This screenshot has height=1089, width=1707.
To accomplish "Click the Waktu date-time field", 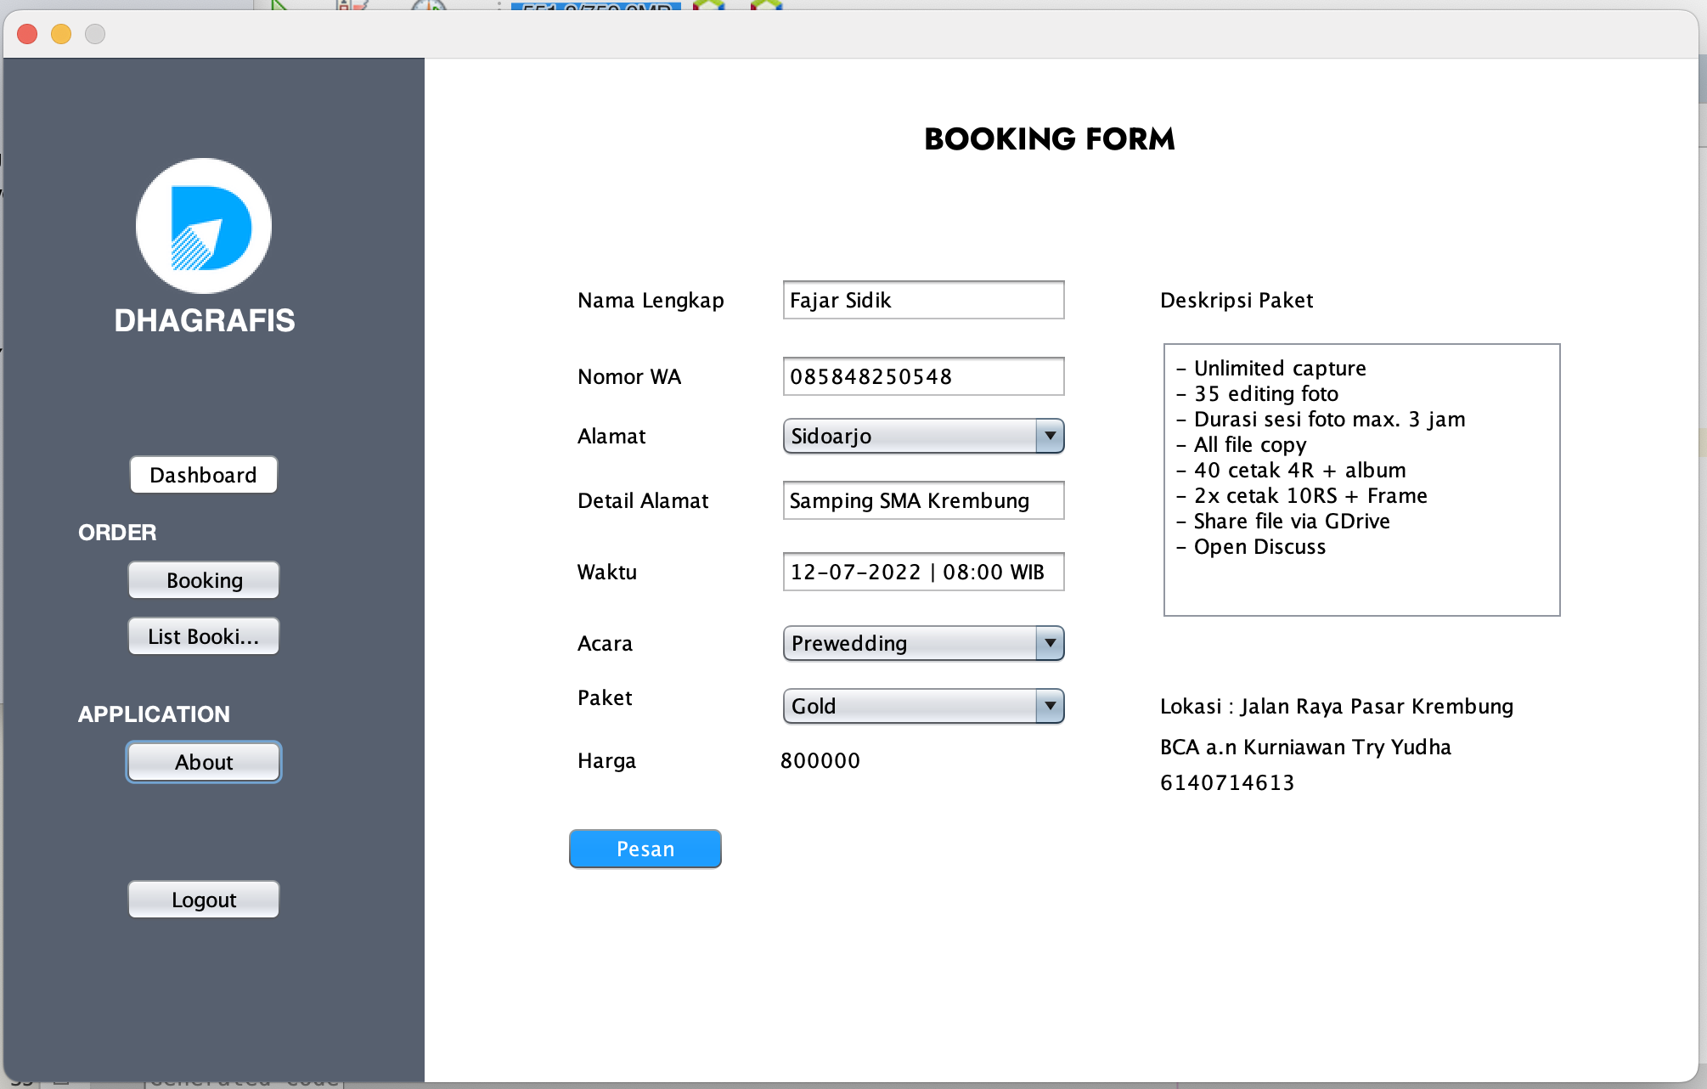I will pyautogui.click(x=922, y=572).
